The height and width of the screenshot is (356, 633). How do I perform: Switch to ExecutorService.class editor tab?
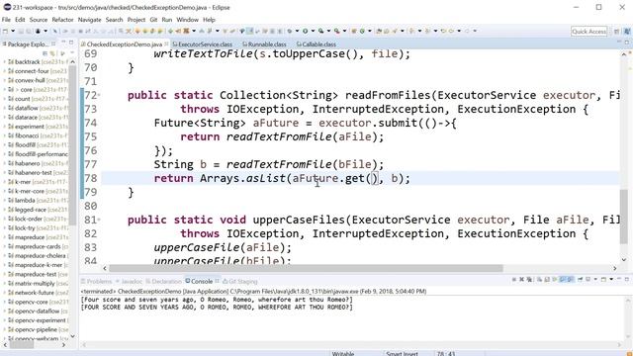(205, 44)
